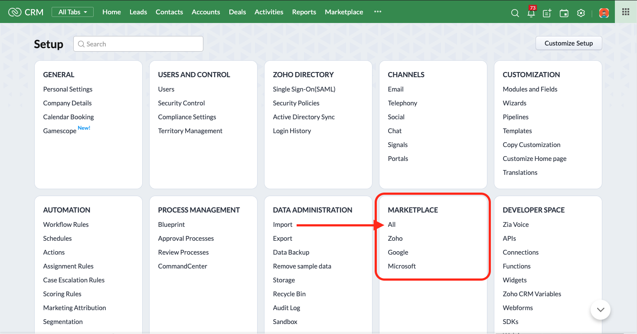
Task: Open Templates under Customization
Action: (x=517, y=131)
